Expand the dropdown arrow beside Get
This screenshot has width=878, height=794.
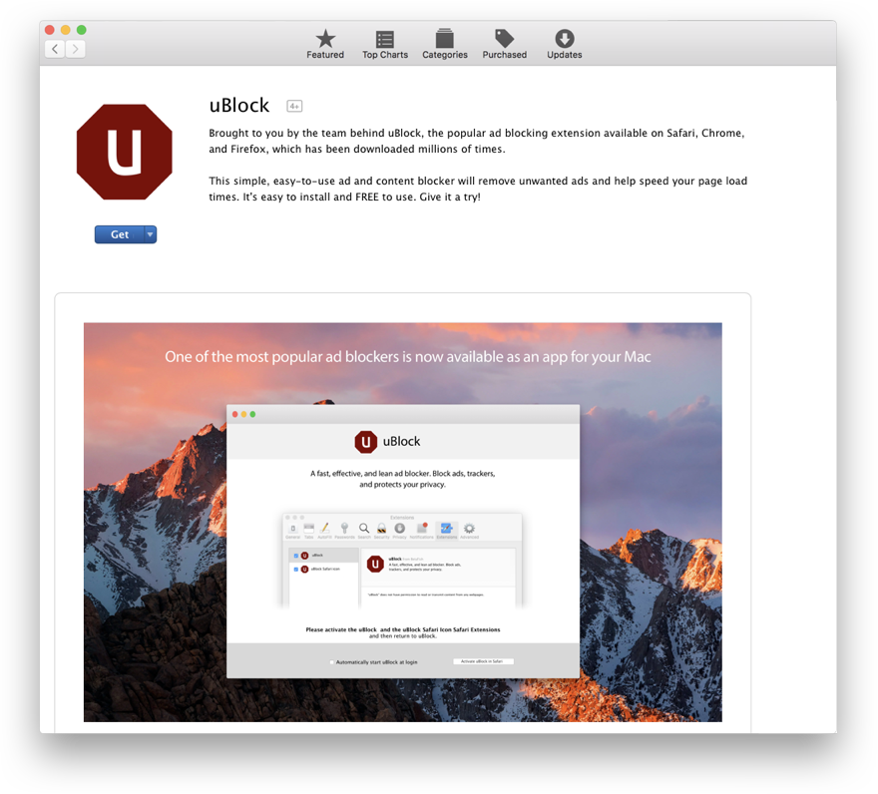[151, 234]
